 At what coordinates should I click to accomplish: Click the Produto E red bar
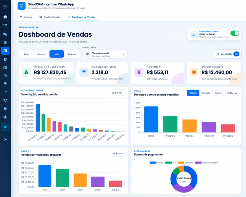[228, 128]
